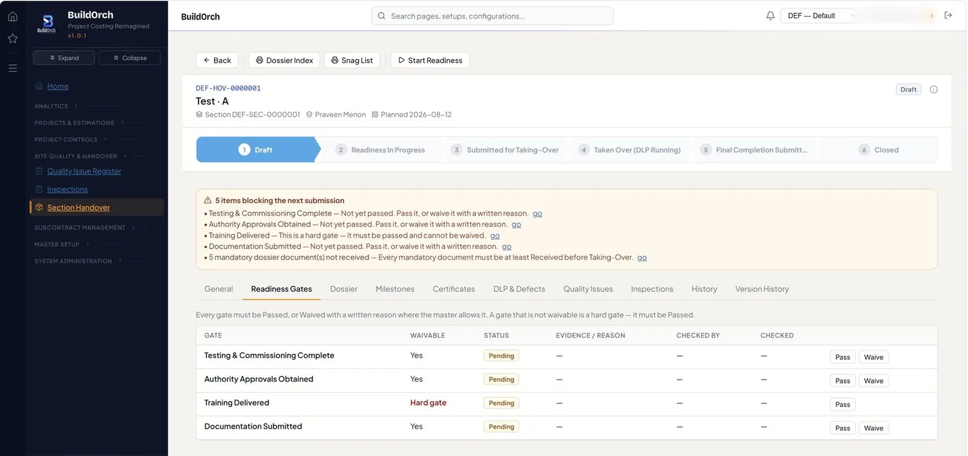Print the Dossier Index
Screen dimensions: 968x456
coord(284,60)
